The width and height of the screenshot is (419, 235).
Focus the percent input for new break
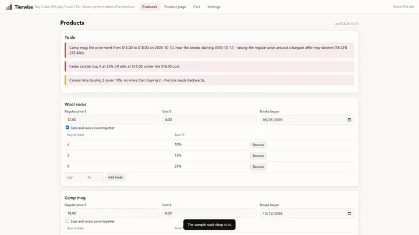click(x=94, y=177)
